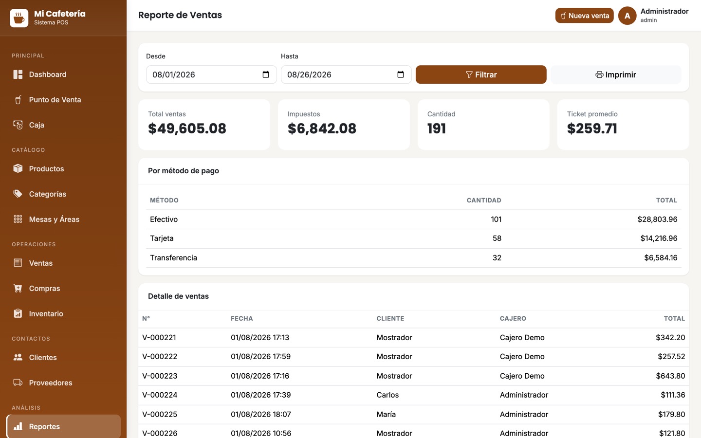The height and width of the screenshot is (438, 701).
Task: Click the Punto de Venta cup icon
Action: pos(18,100)
